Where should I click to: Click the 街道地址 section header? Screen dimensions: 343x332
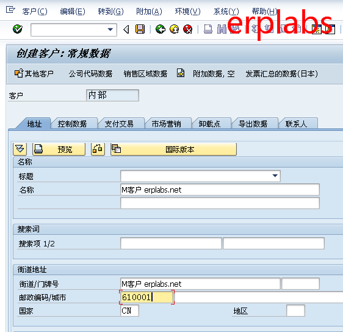pos(32,269)
